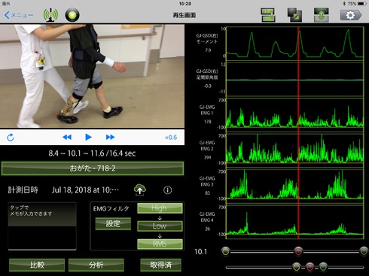Fast-forward the video playback
This screenshot has height=276, width=369.
pos(110,137)
